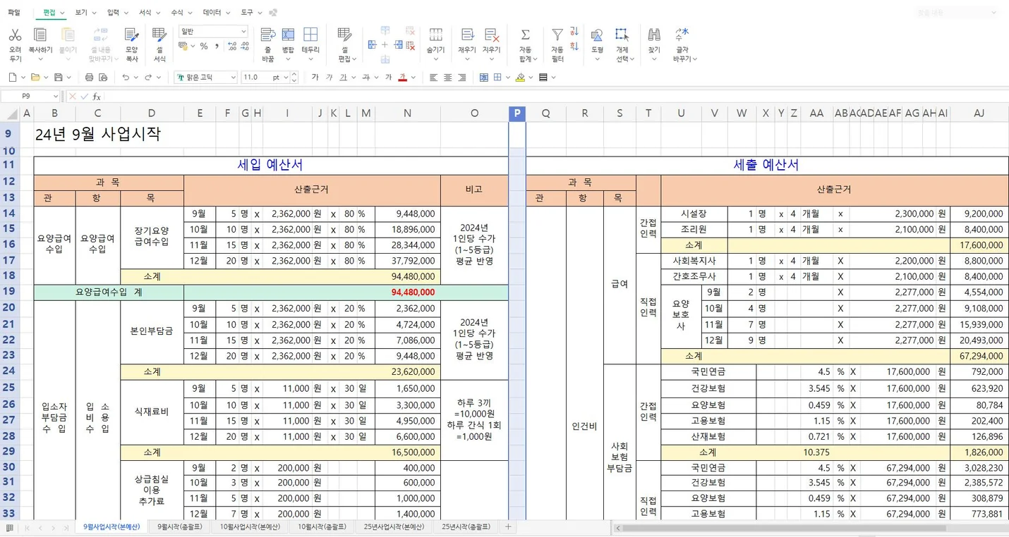Apply comma style number format
1009x537 pixels.
[217, 47]
